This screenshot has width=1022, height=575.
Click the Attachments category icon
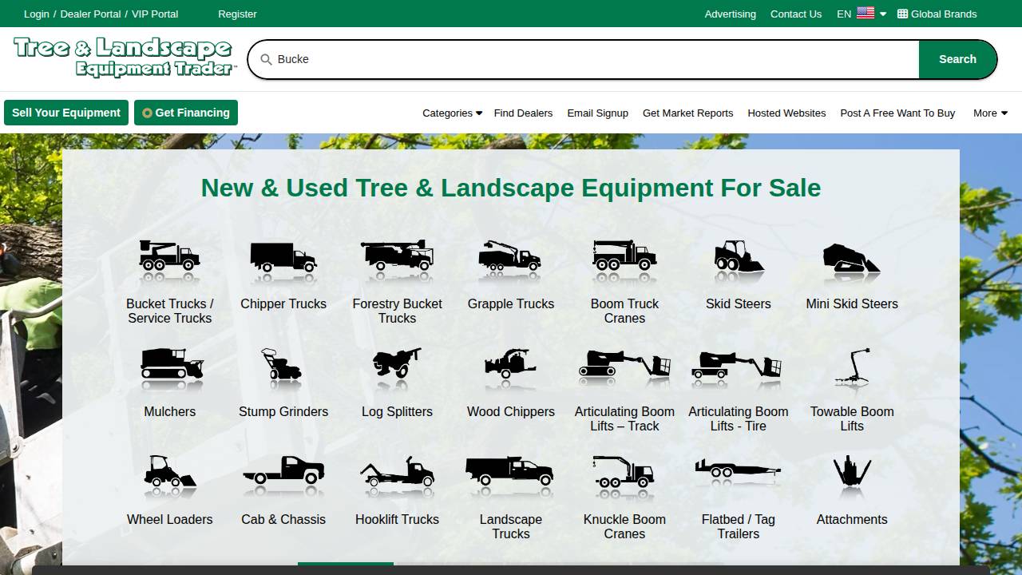pyautogui.click(x=851, y=474)
